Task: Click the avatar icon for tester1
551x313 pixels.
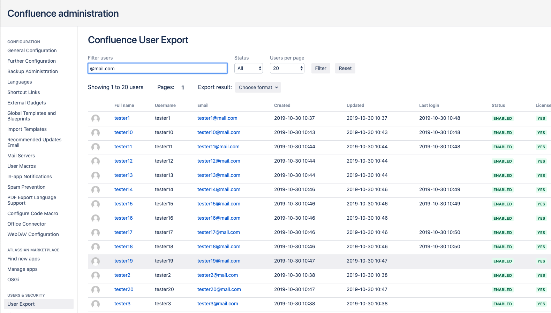Action: (x=96, y=118)
